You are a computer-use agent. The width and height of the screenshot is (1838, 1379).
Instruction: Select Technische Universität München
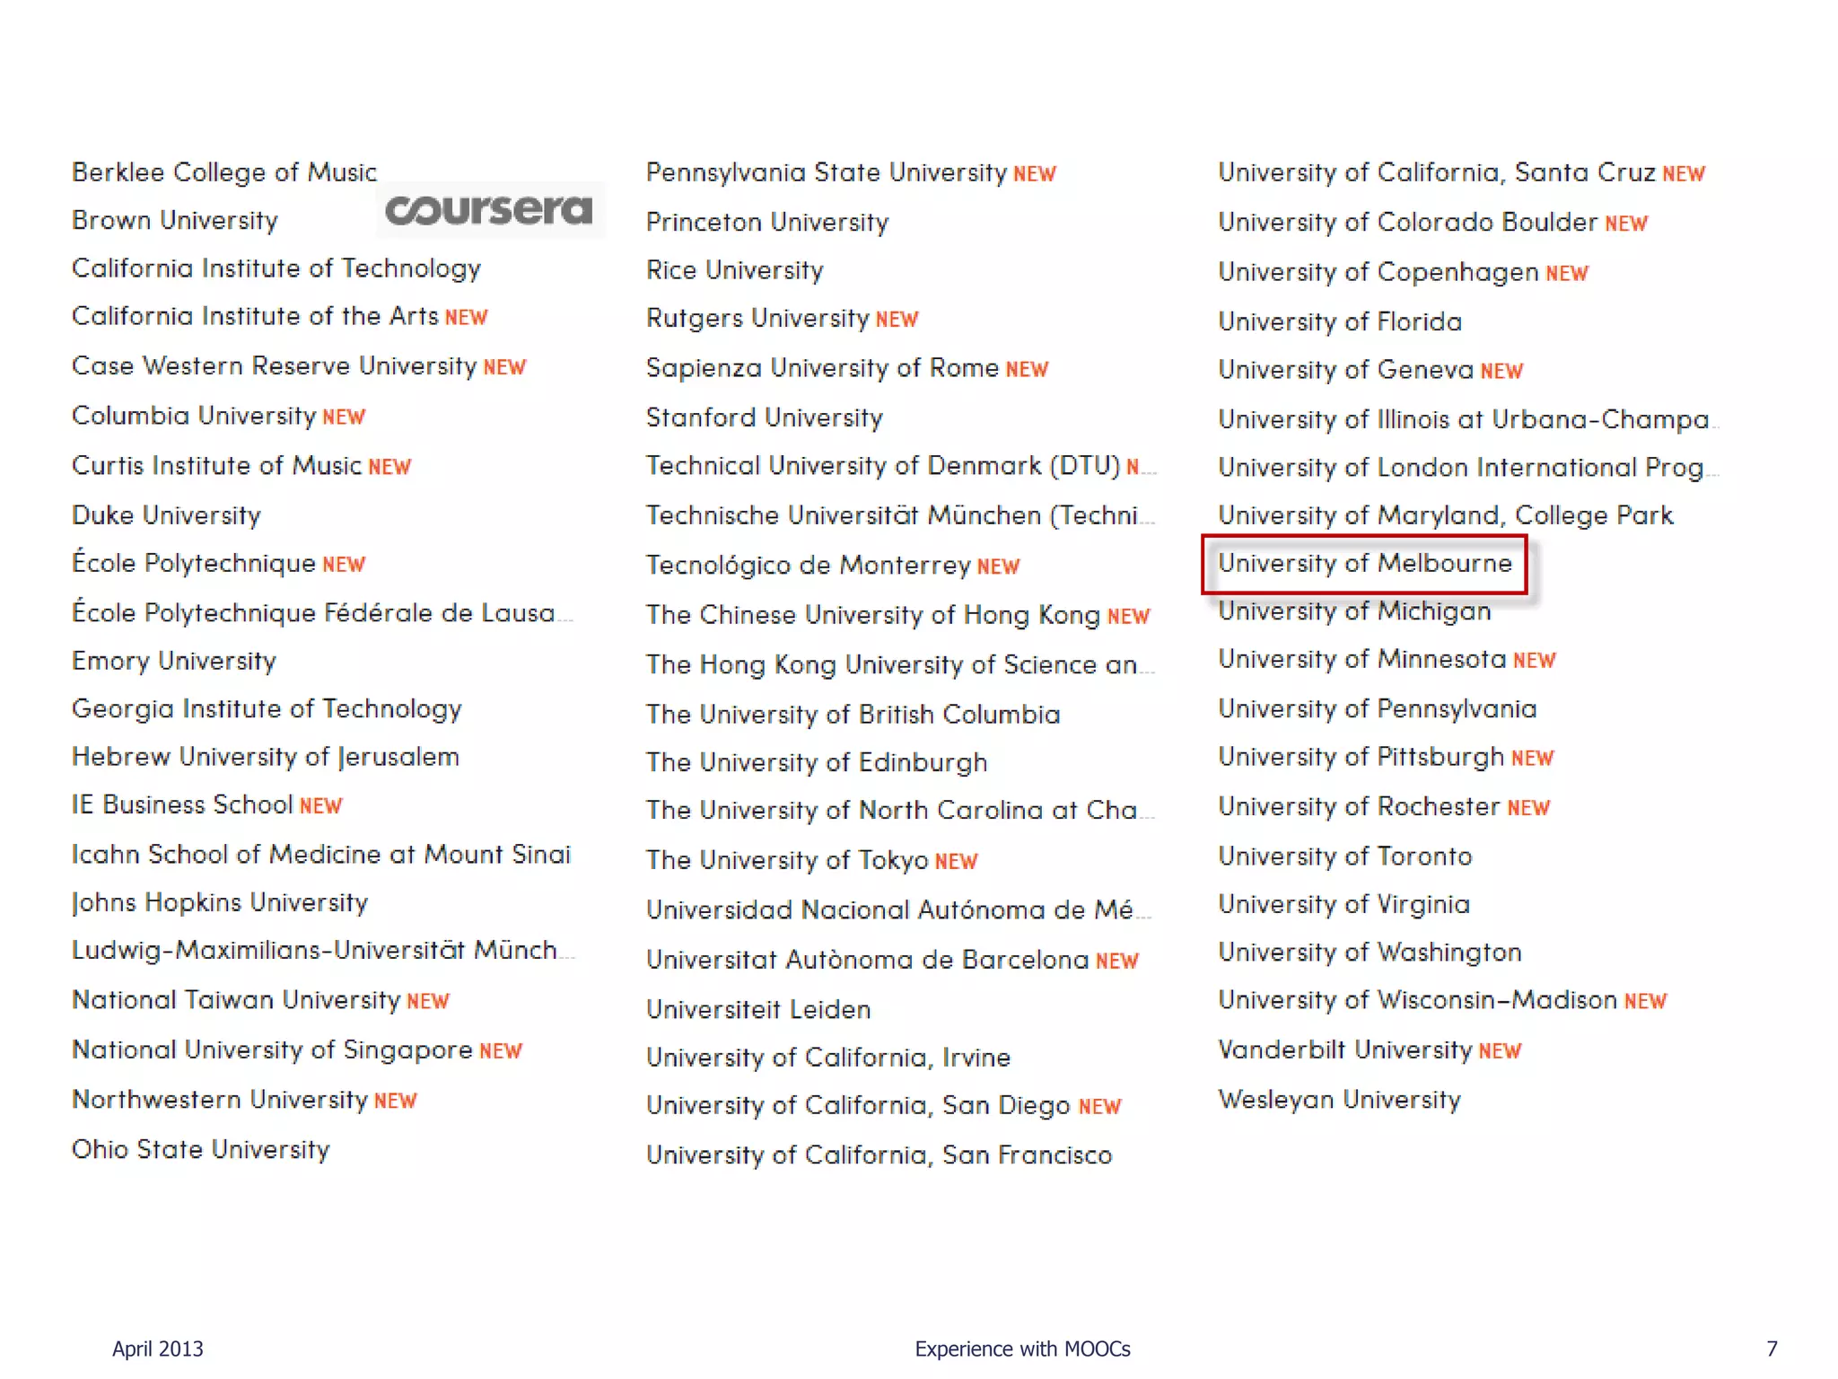pyautogui.click(x=901, y=516)
